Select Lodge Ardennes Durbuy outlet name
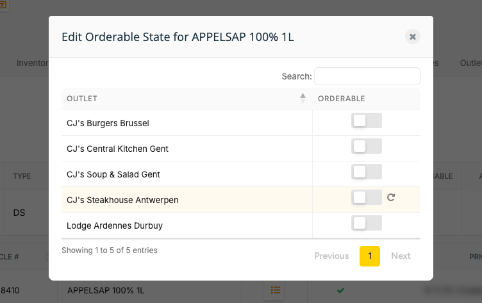Screen dimensions: 482x303 click(115, 225)
